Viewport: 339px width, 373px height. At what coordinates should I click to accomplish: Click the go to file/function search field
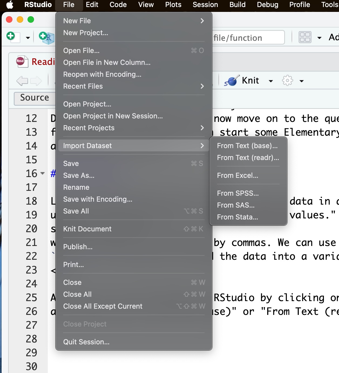click(x=248, y=38)
